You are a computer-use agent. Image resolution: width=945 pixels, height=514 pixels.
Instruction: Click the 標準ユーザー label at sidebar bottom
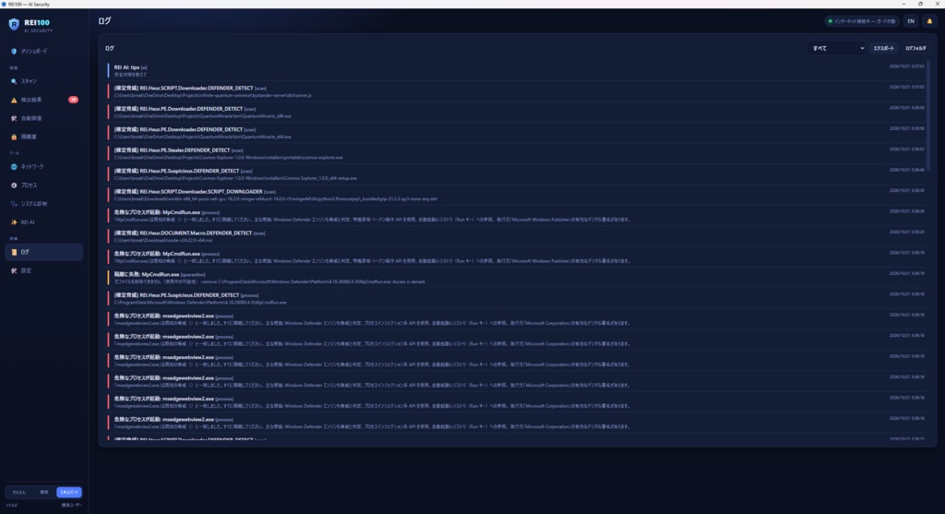(x=71, y=505)
